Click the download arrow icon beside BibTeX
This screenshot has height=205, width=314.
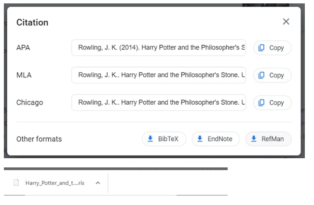[x=150, y=139]
